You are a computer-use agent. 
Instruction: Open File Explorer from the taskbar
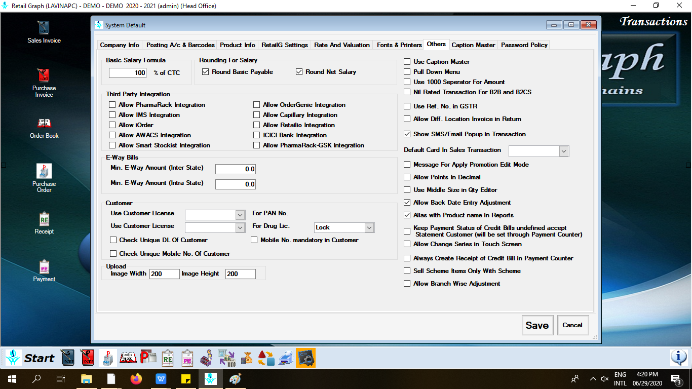tap(87, 378)
